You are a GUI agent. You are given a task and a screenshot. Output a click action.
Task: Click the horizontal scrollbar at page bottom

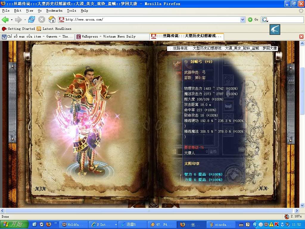click(149, 211)
